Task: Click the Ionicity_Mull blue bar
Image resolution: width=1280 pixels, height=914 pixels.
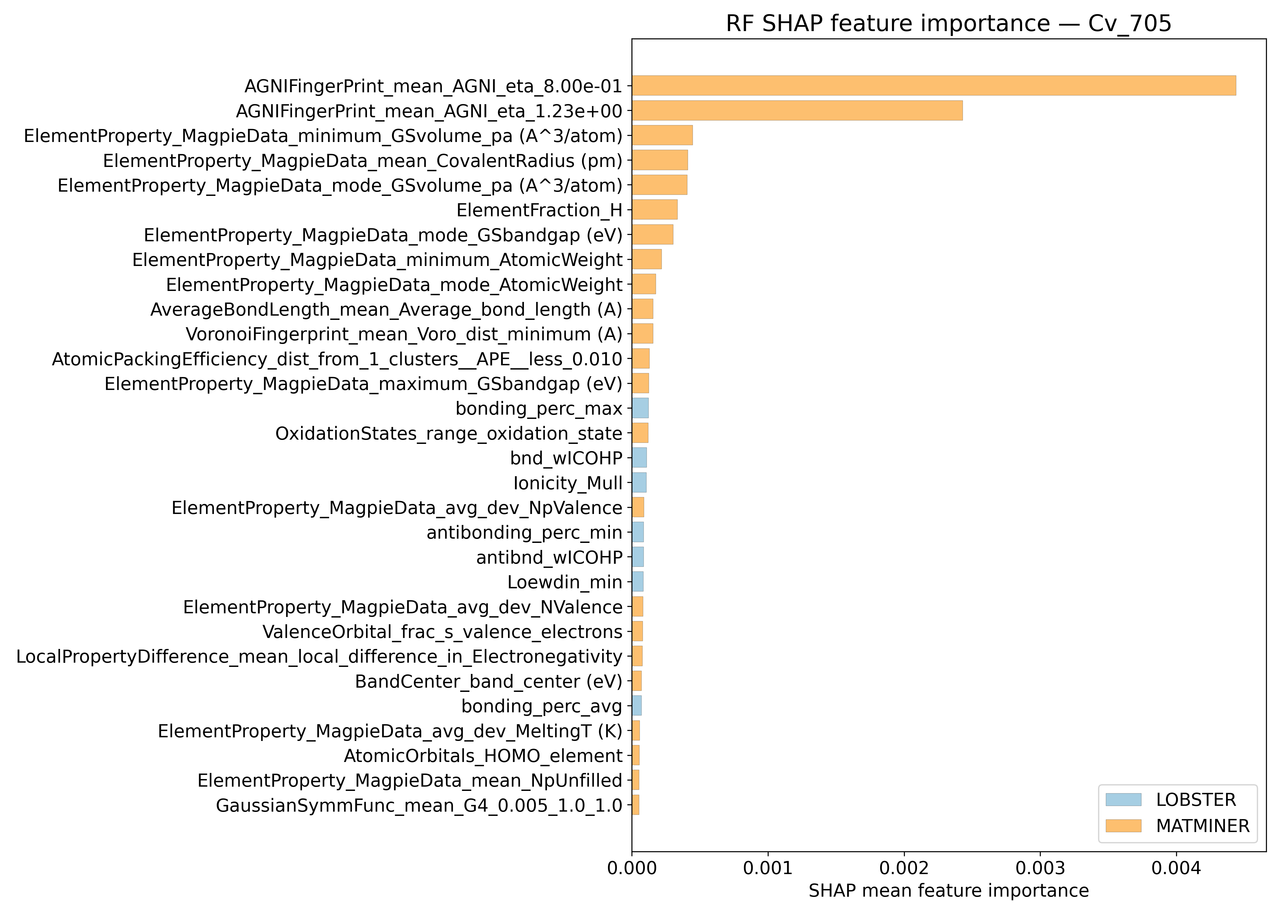Action: click(x=639, y=483)
